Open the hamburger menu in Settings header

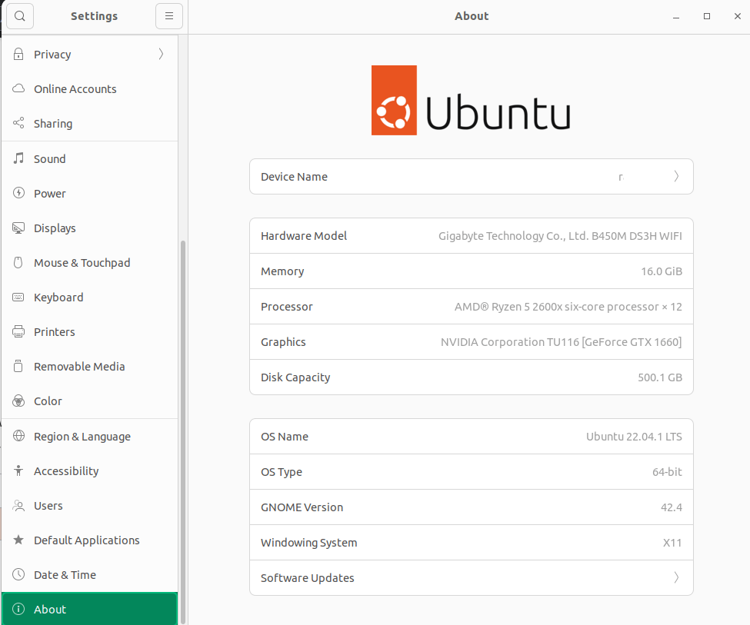(x=169, y=15)
